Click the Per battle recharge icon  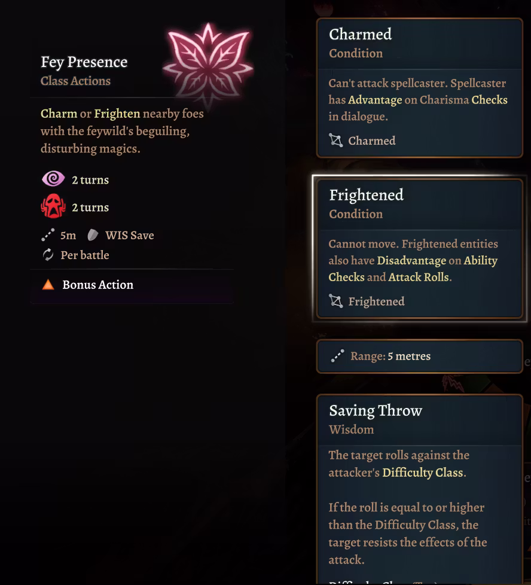tap(48, 255)
